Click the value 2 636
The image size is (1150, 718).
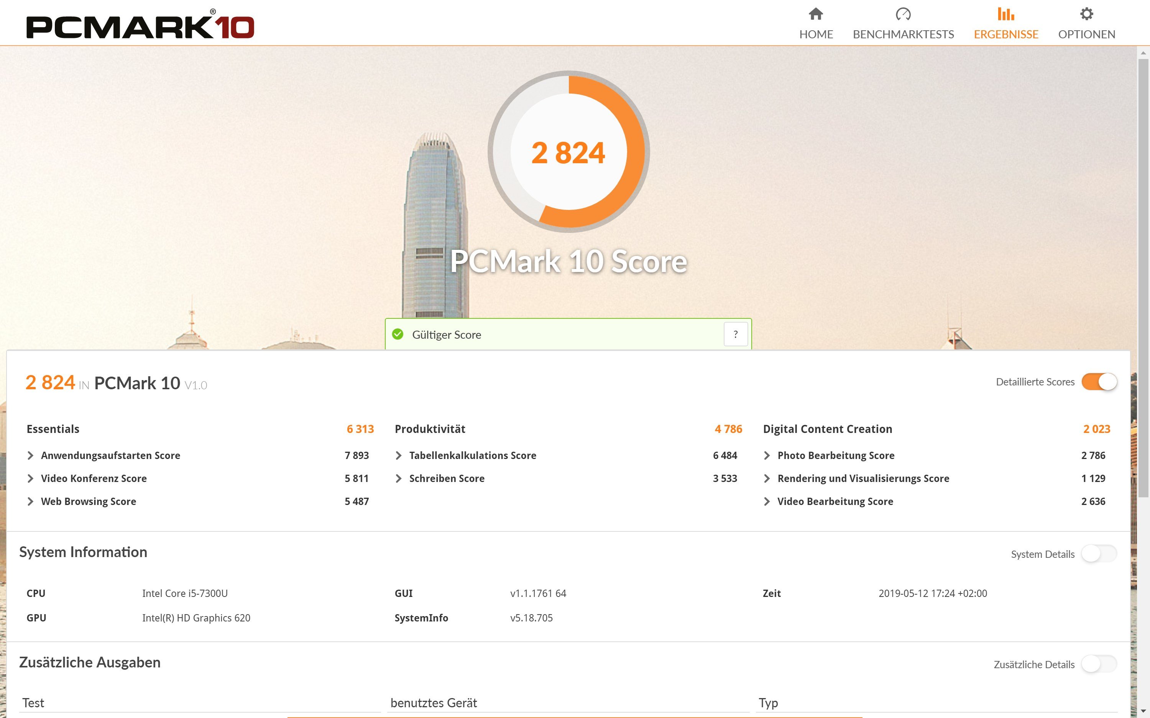1093,502
